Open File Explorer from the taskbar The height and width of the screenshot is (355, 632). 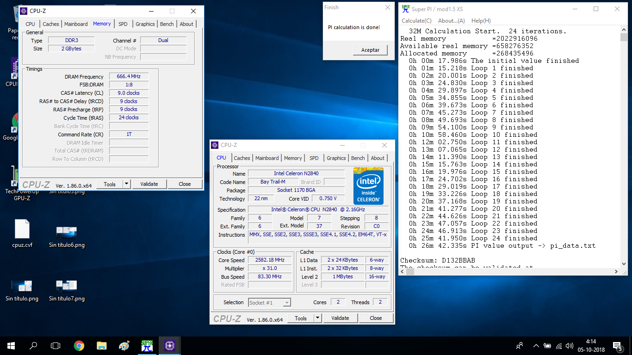(x=101, y=345)
